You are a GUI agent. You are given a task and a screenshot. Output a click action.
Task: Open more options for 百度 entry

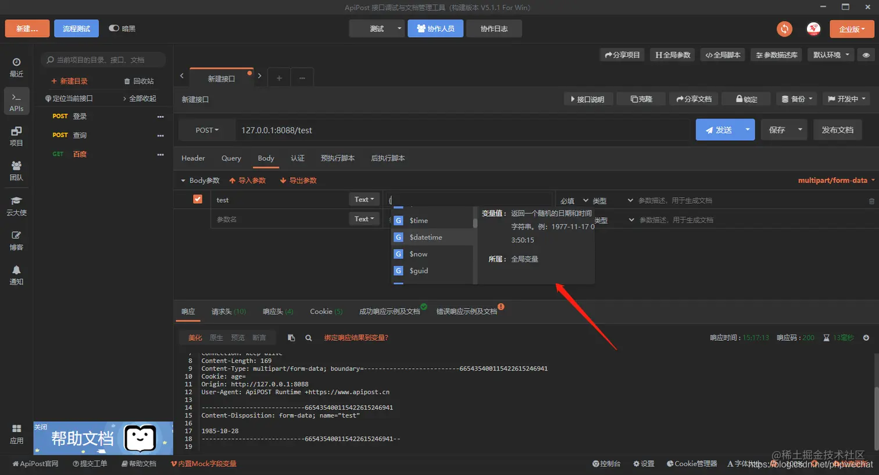pyautogui.click(x=160, y=154)
